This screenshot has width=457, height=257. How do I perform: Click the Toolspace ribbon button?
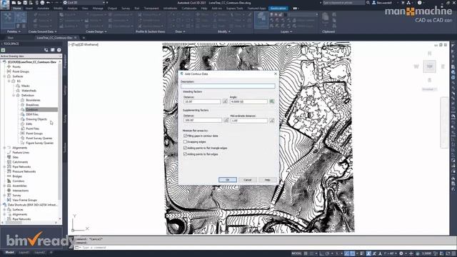pyautogui.click(x=8, y=20)
